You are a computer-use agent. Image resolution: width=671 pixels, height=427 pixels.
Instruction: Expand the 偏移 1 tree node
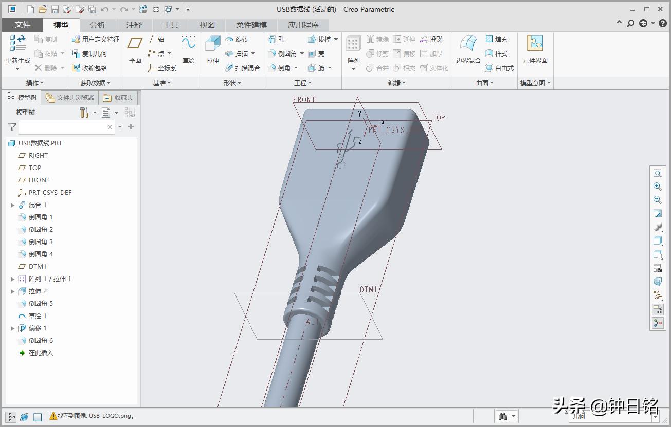tap(13, 328)
